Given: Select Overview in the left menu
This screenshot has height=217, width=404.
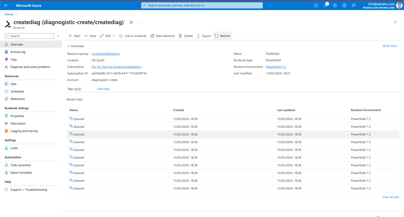Looking at the screenshot, I should (31, 45).
